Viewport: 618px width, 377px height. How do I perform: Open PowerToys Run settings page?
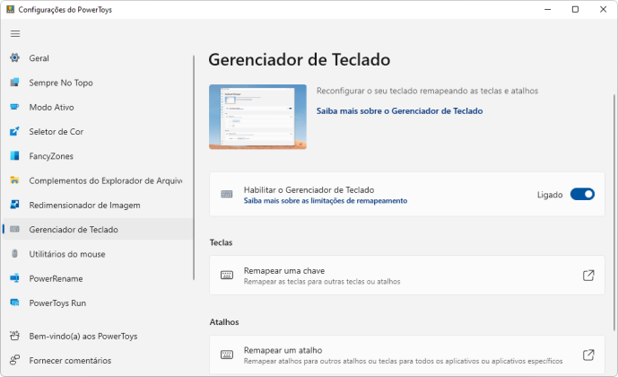(x=98, y=302)
